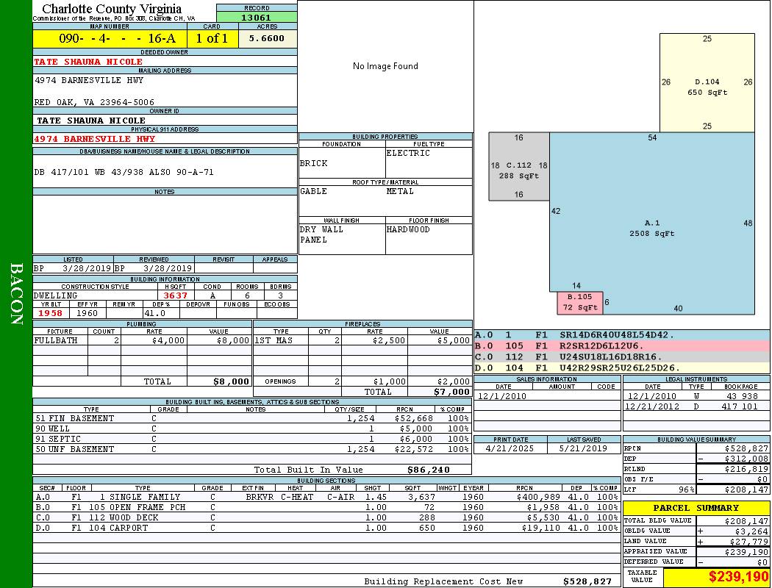Click sketch code row A.0 SR14D6R40U48L54D42
This screenshot has width=772, height=588.
click(x=622, y=335)
